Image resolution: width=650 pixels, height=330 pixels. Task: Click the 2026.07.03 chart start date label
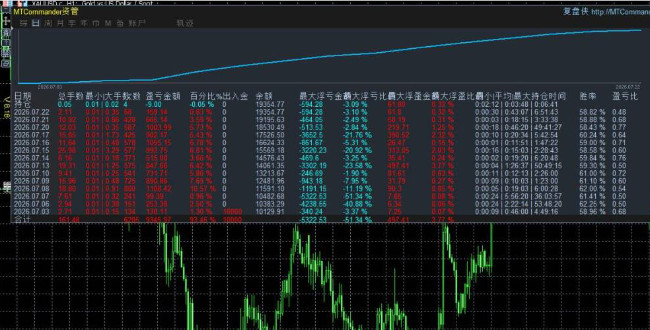coord(50,87)
